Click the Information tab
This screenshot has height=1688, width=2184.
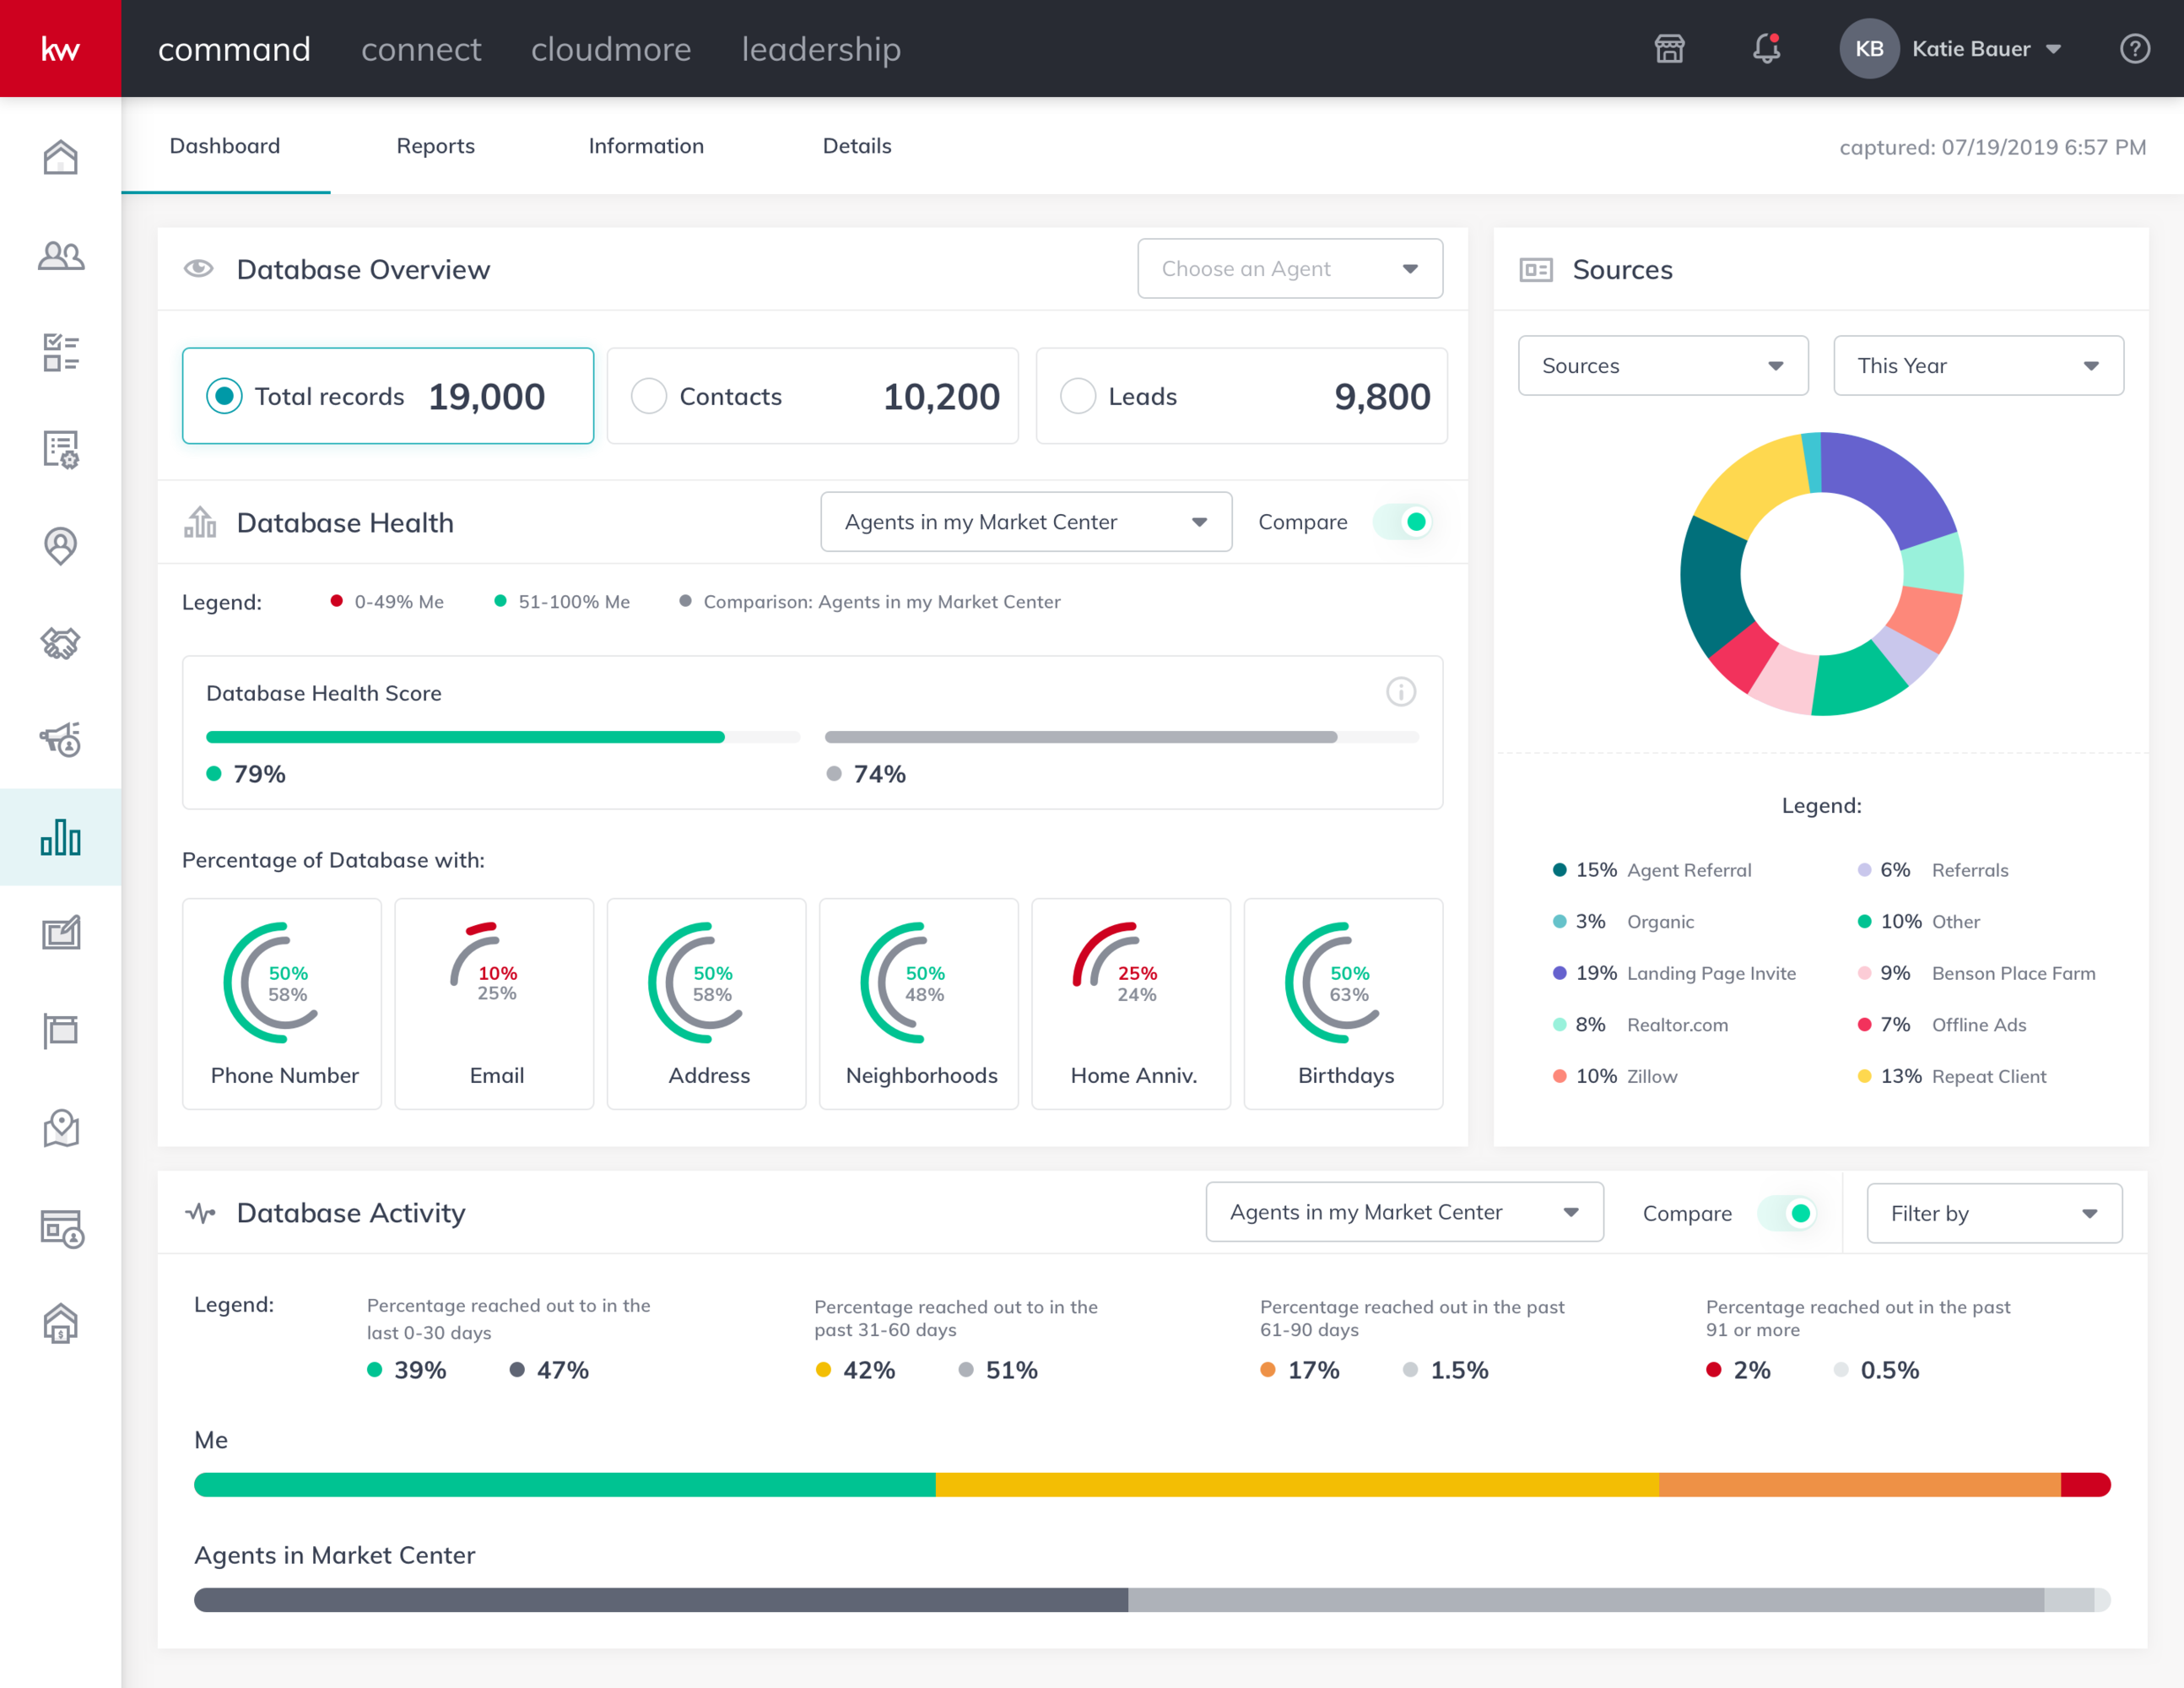[647, 143]
